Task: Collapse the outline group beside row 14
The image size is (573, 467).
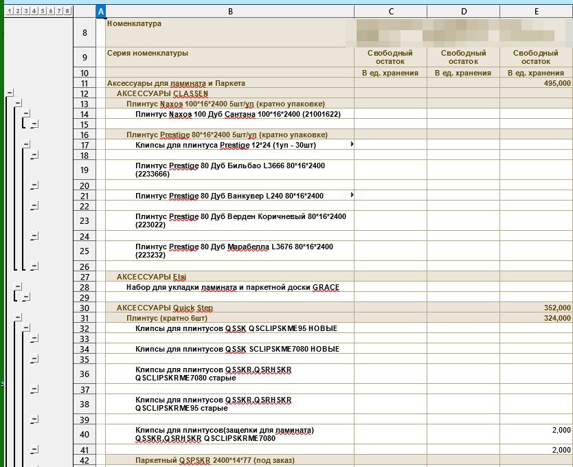Action: pos(26,113)
